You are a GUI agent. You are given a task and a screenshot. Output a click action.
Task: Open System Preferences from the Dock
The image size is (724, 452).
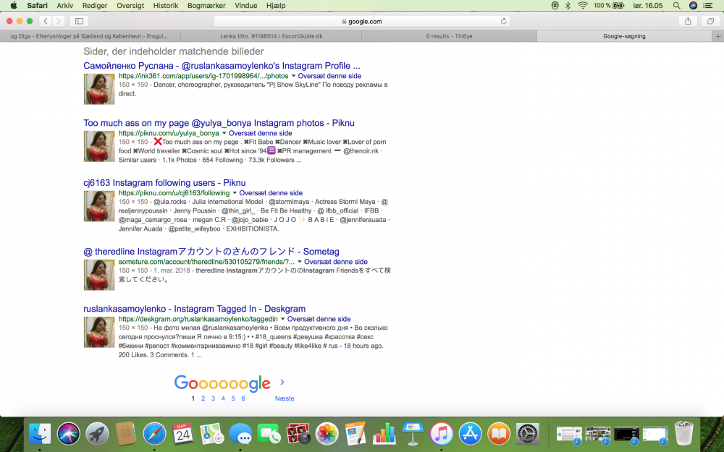pyautogui.click(x=527, y=434)
